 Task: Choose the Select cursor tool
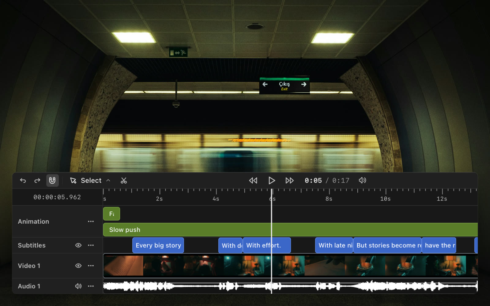[86, 181]
